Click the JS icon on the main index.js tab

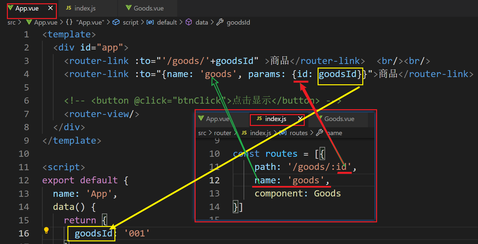coord(69,8)
